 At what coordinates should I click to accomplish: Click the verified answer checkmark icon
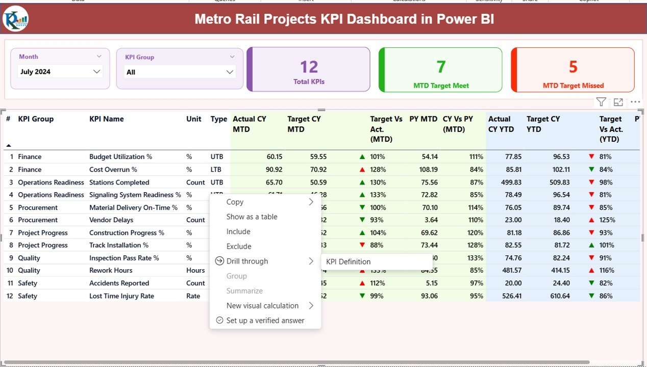(x=219, y=320)
